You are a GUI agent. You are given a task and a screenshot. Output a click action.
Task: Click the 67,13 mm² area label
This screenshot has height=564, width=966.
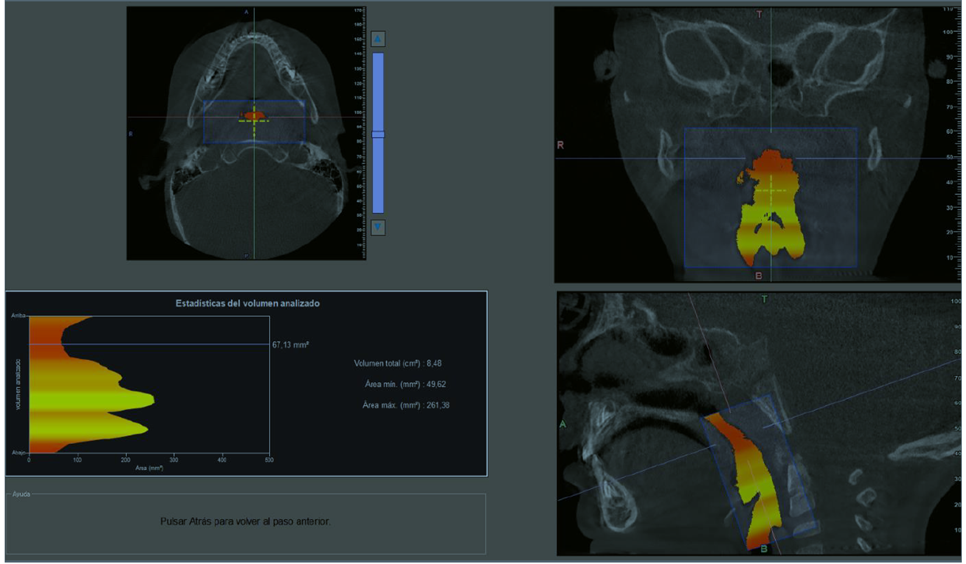[x=290, y=345]
